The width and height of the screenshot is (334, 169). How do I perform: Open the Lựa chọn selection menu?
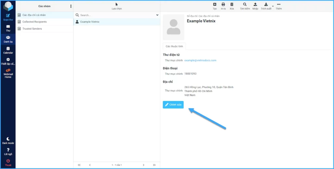point(116,6)
